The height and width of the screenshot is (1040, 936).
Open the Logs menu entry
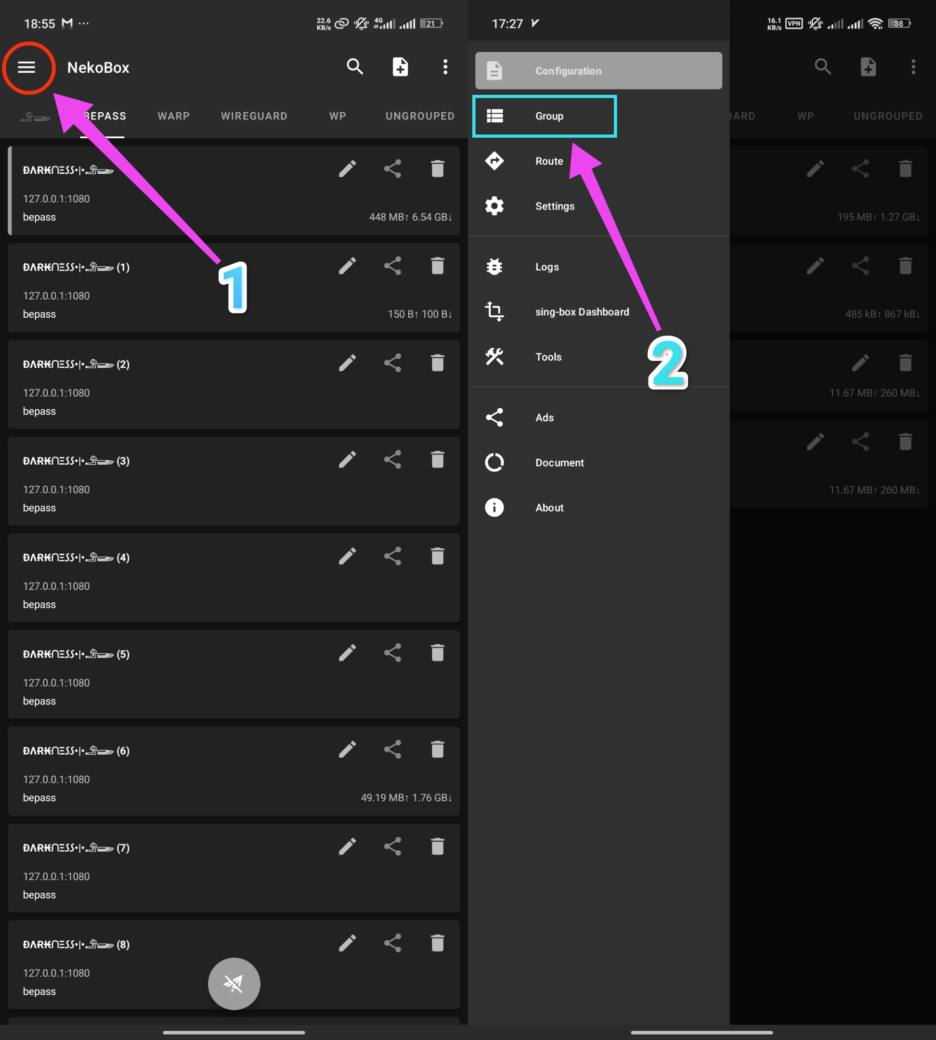[x=546, y=267]
